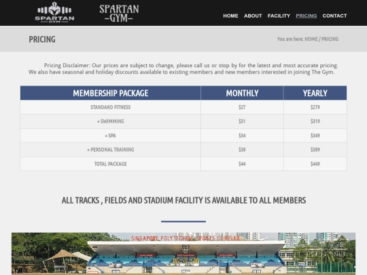The height and width of the screenshot is (275, 367).
Task: Select the + SPA row label
Action: (111, 136)
